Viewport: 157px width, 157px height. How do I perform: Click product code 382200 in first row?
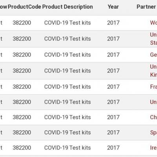coord(22,23)
